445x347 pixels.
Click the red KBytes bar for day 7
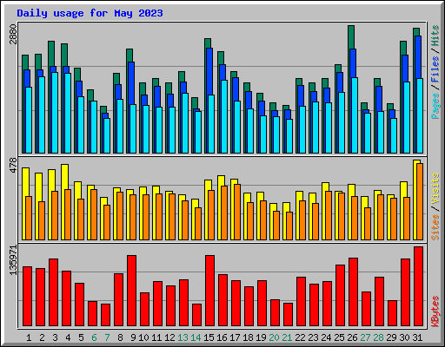pyautogui.click(x=105, y=315)
